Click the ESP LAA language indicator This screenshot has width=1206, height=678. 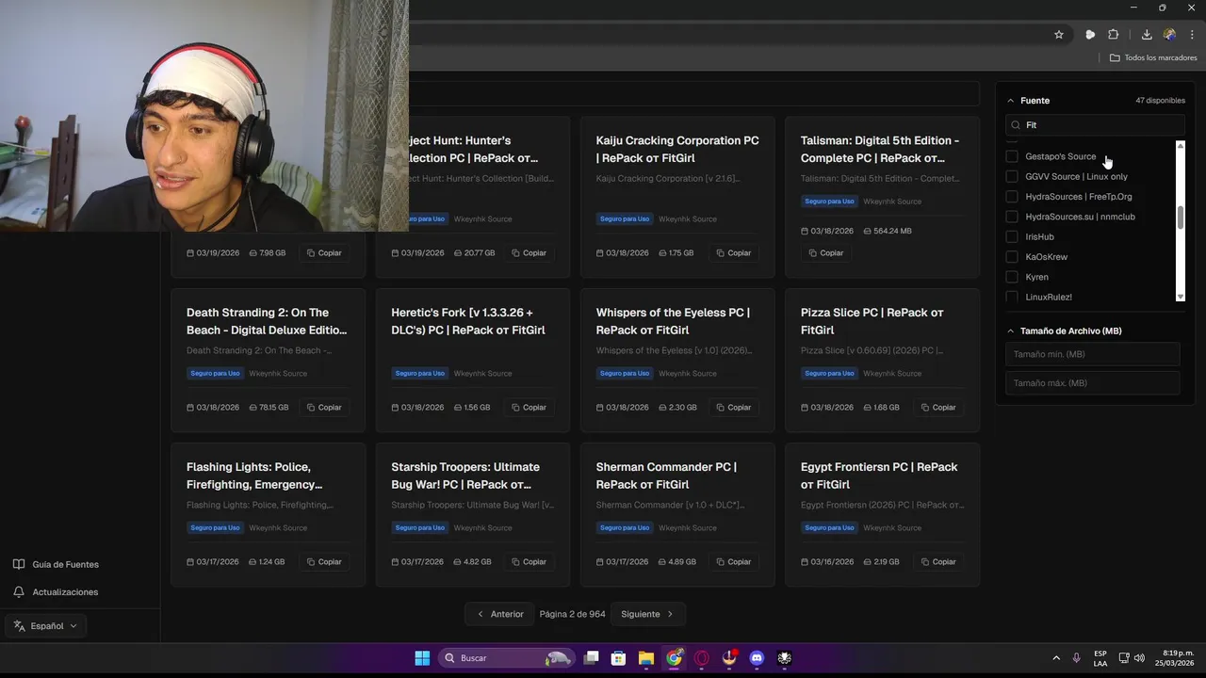pyautogui.click(x=1100, y=658)
